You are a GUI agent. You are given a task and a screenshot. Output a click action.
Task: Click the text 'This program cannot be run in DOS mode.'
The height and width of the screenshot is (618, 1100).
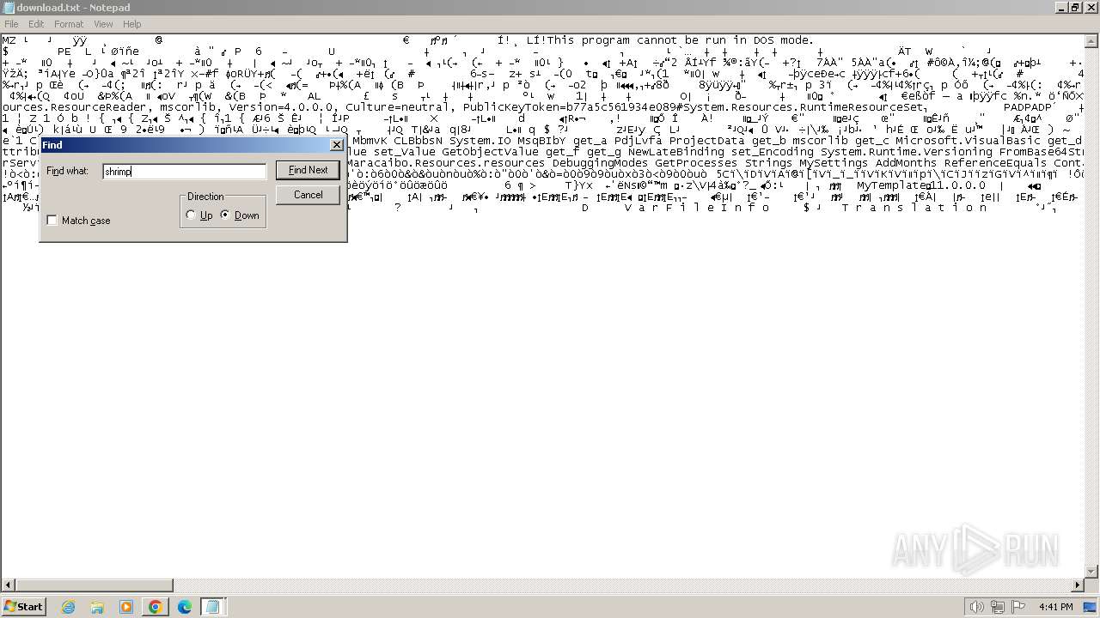pyautogui.click(x=680, y=40)
